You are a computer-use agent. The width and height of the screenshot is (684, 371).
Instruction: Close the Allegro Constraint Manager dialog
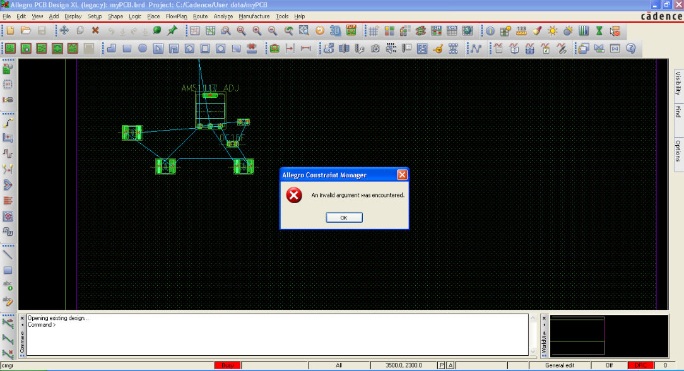(402, 175)
